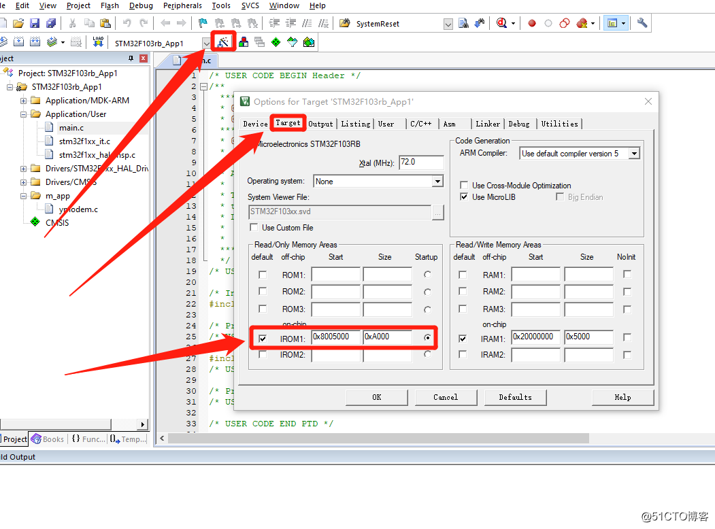
Task: Open the Flash menu
Action: pyautogui.click(x=110, y=5)
